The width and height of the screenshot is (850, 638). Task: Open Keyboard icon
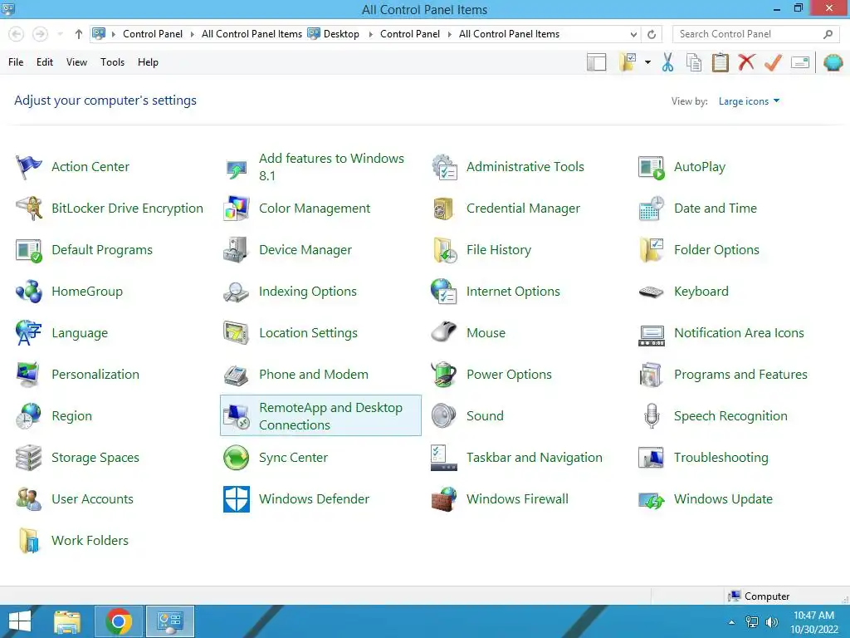click(x=652, y=292)
